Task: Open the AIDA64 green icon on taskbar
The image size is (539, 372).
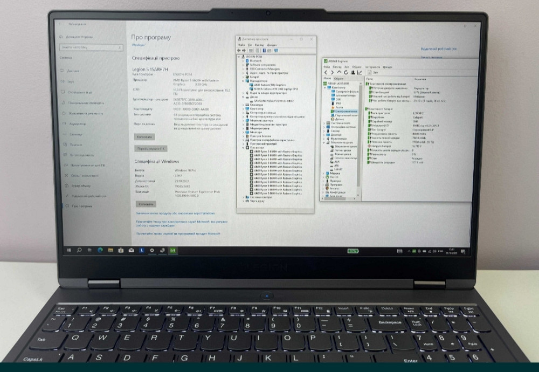Action: point(172,250)
